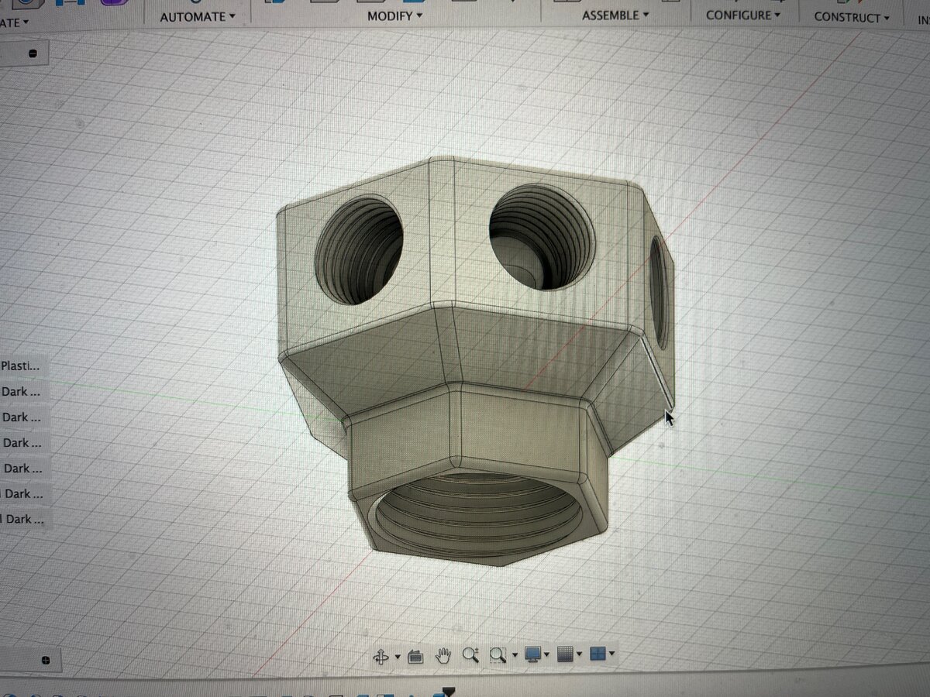Open the Grid and Snaps dropdown arrow
Viewport: 930px width, 697px height.
580,654
